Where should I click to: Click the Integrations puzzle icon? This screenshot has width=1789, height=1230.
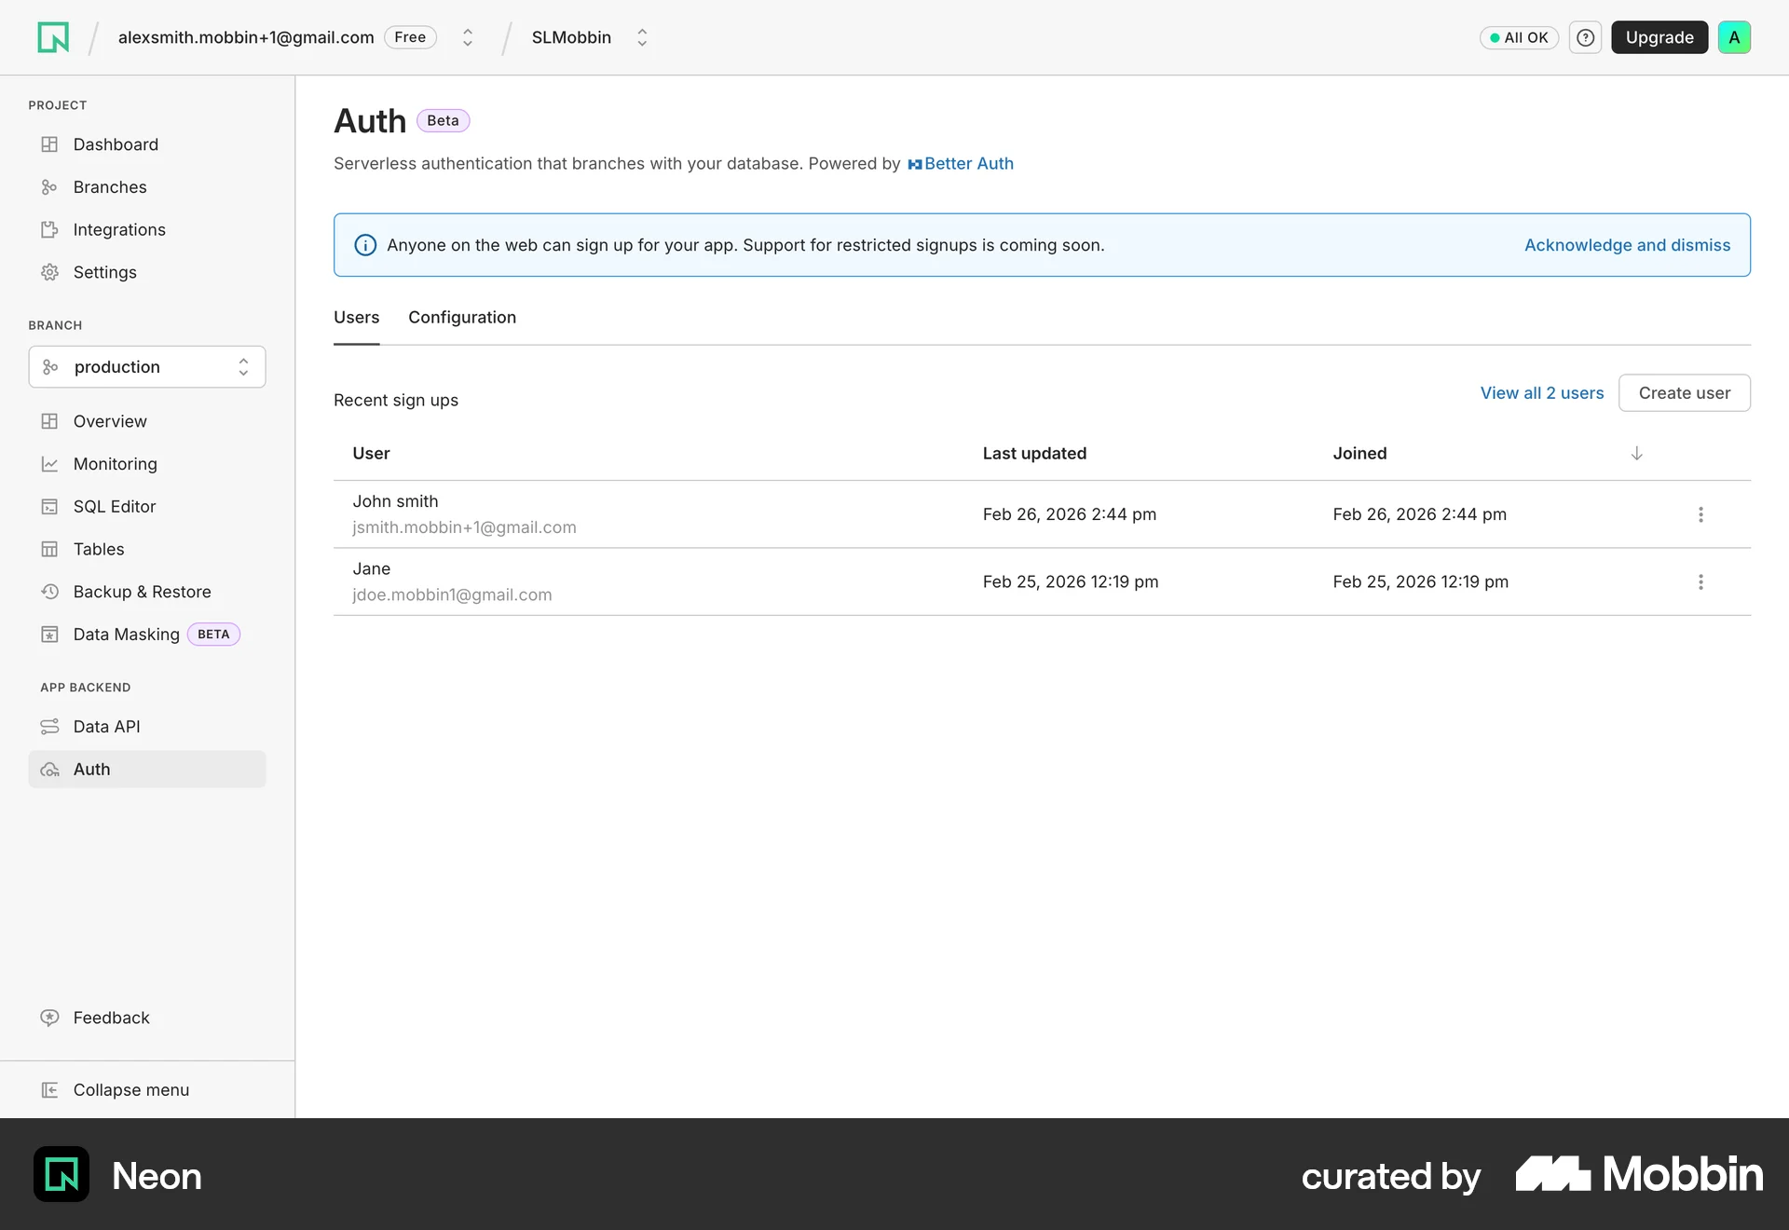pos(49,230)
